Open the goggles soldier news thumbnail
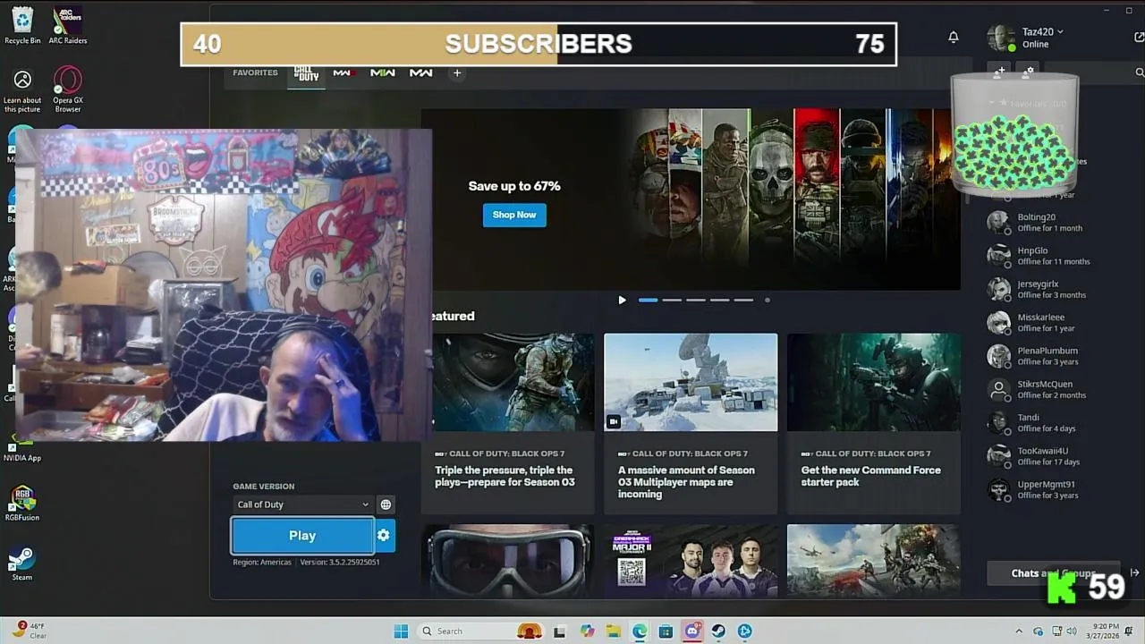The width and height of the screenshot is (1145, 644). click(507, 561)
